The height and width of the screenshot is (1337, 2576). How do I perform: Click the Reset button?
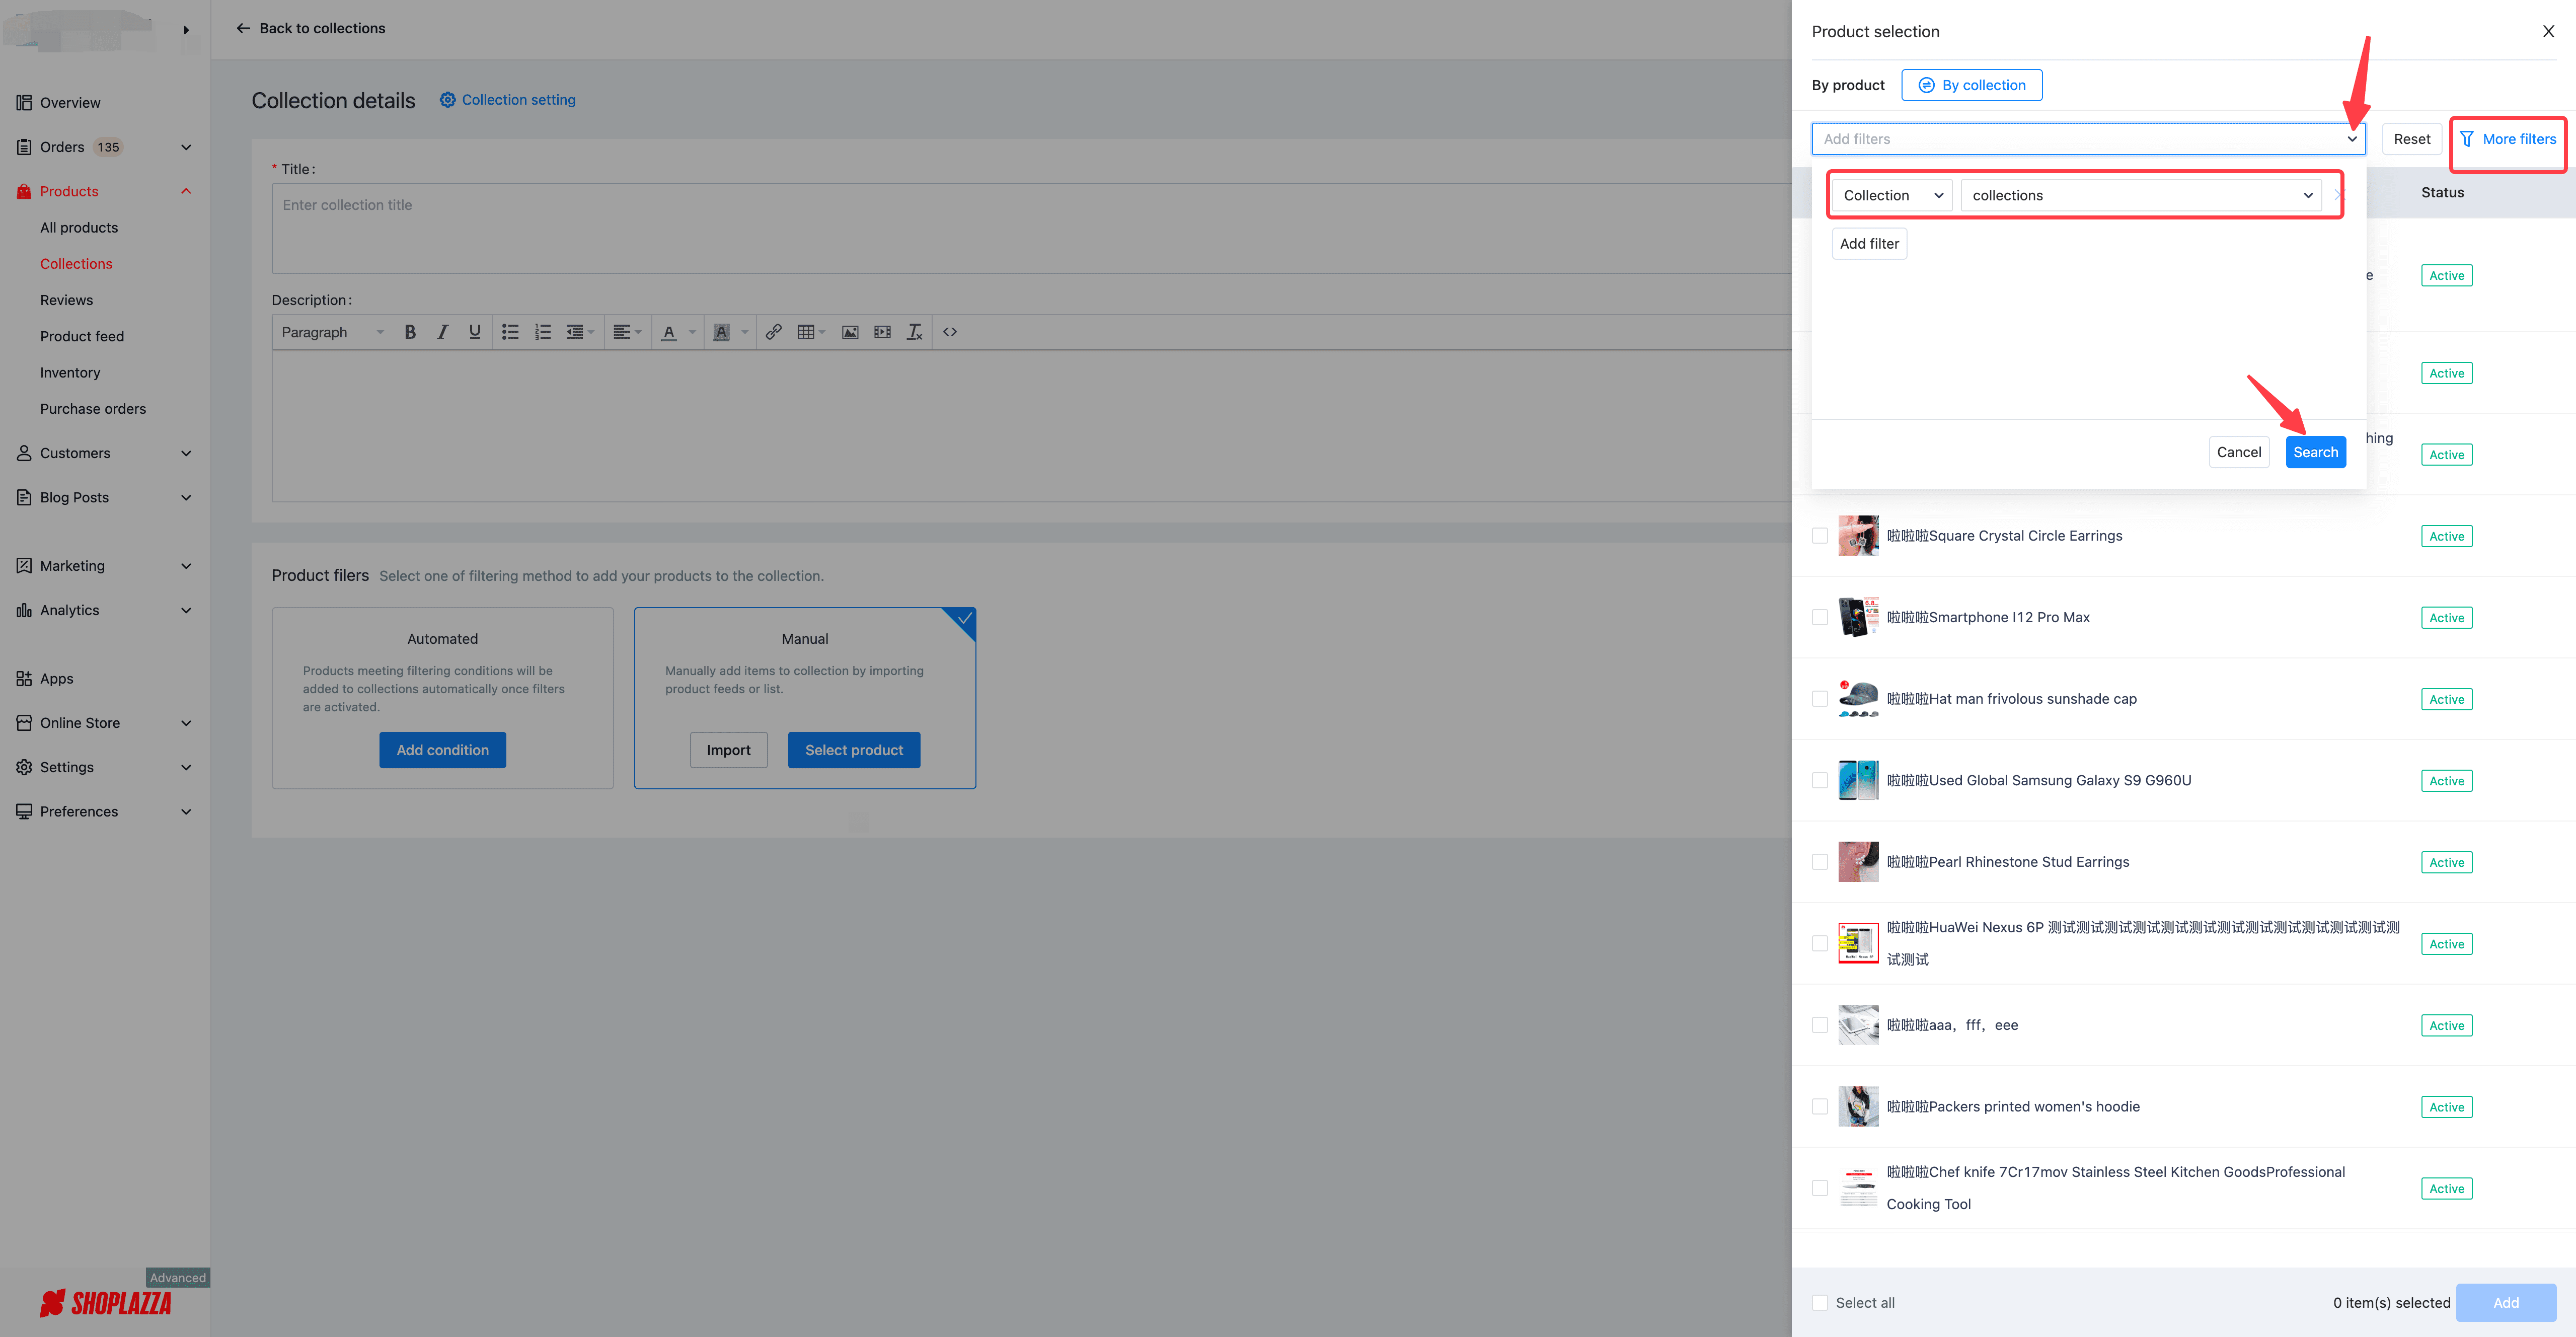pos(2411,139)
